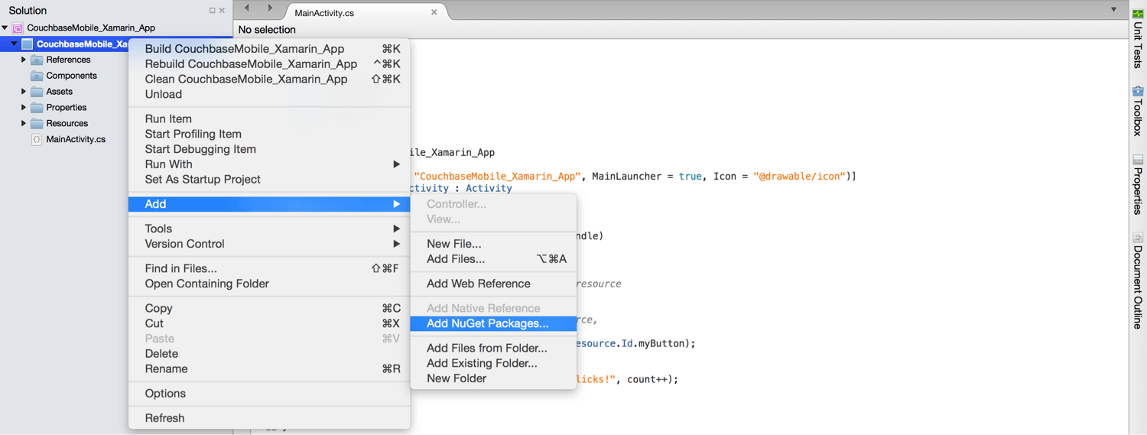Open the Document Outline side panel
This screenshot has width=1147, height=435.
coord(1138,281)
